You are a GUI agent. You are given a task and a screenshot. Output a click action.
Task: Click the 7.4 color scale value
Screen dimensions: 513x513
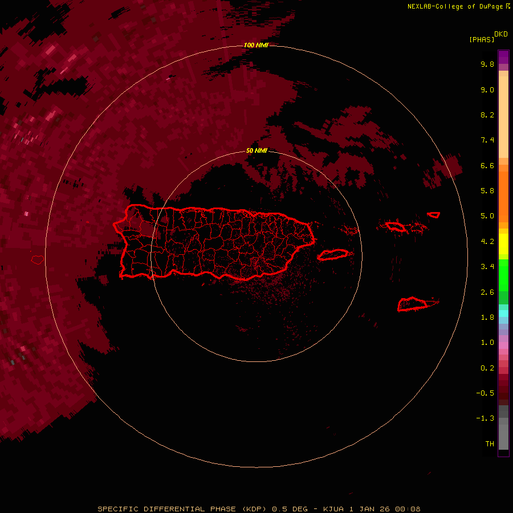point(487,140)
